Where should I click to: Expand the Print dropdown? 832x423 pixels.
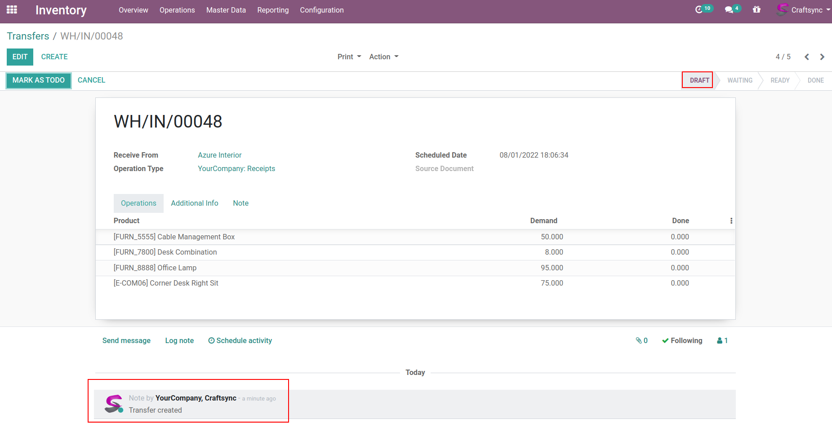click(349, 57)
